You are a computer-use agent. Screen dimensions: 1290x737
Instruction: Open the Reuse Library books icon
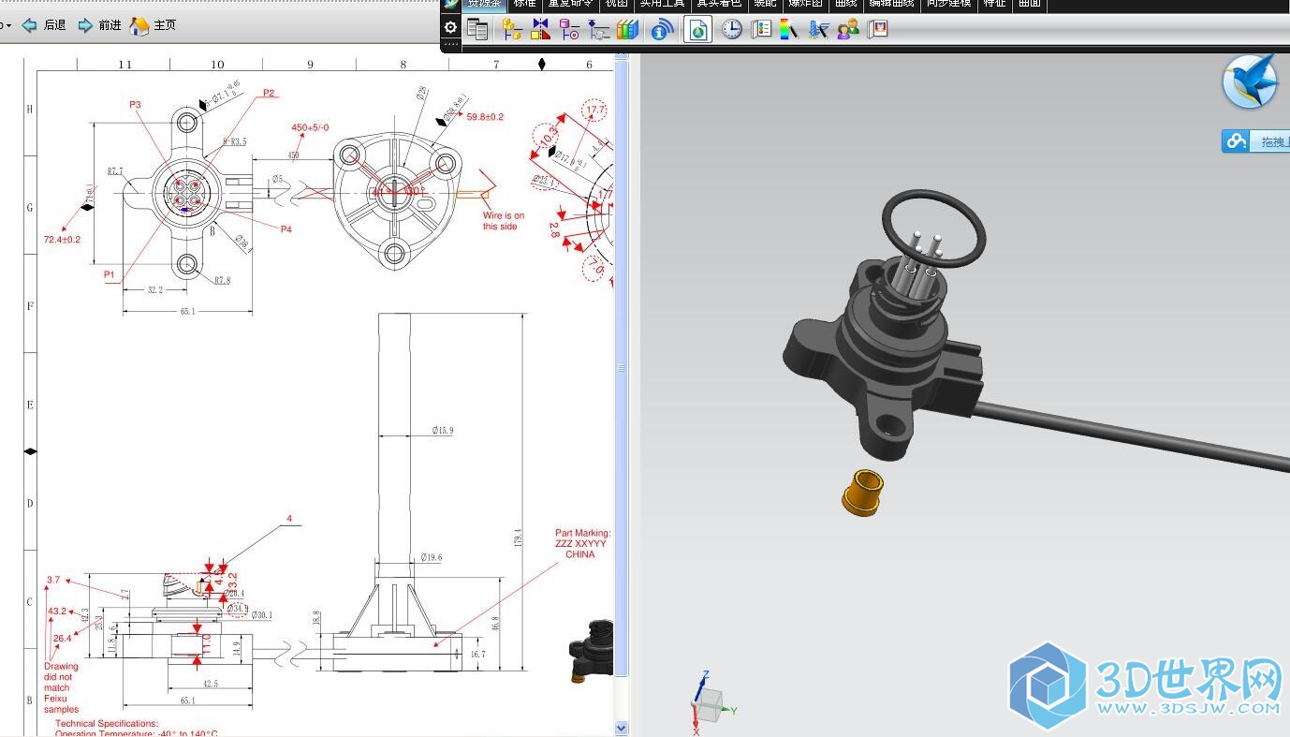click(x=627, y=29)
